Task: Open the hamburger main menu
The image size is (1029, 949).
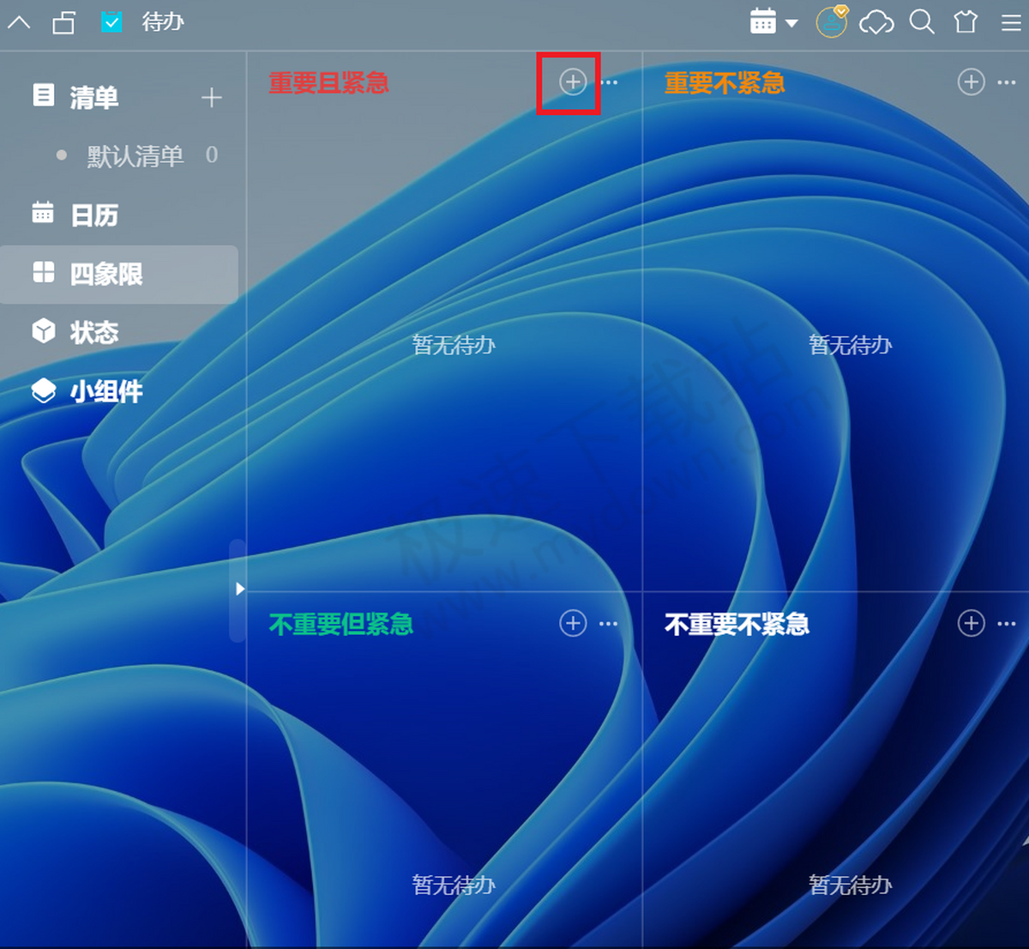Action: [x=1011, y=22]
